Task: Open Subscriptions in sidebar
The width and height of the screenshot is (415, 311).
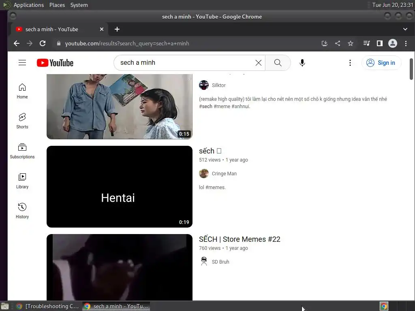Action: tap(22, 151)
